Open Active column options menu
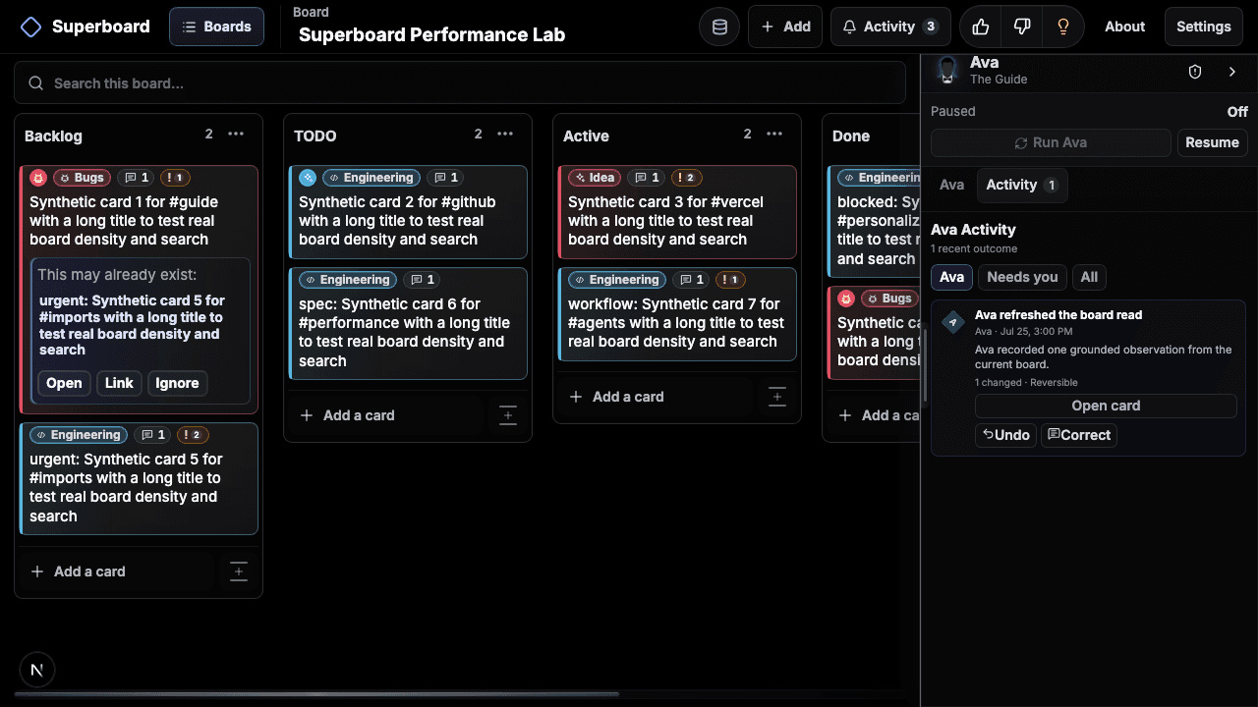The image size is (1258, 707). click(x=774, y=135)
